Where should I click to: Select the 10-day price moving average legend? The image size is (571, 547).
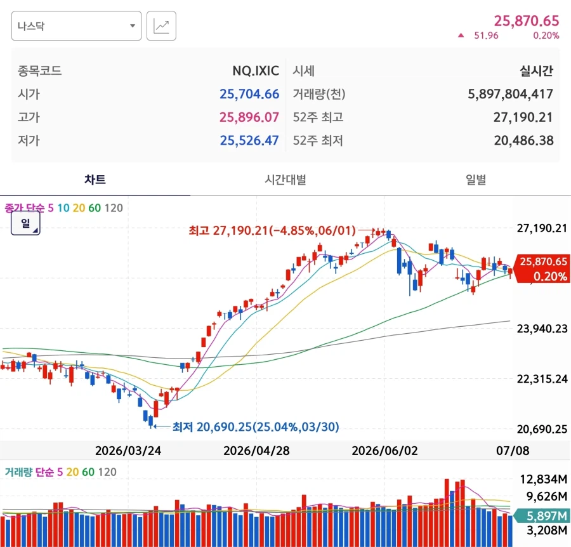coord(63,208)
